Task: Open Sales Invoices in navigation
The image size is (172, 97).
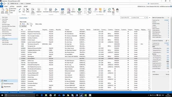Action: (x=5, y=32)
